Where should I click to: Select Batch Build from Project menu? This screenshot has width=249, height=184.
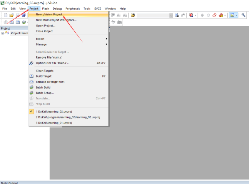coord(43,87)
